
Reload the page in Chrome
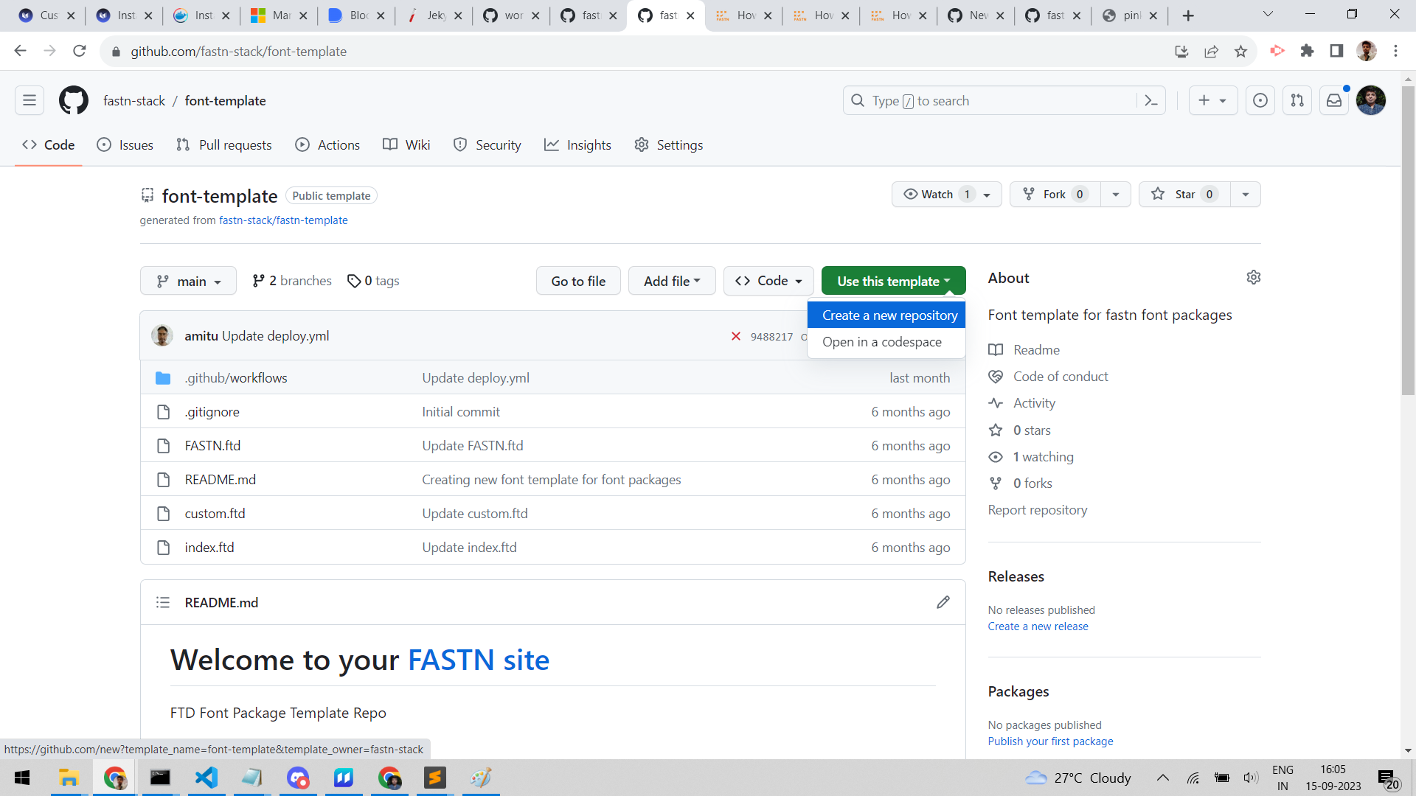80,51
